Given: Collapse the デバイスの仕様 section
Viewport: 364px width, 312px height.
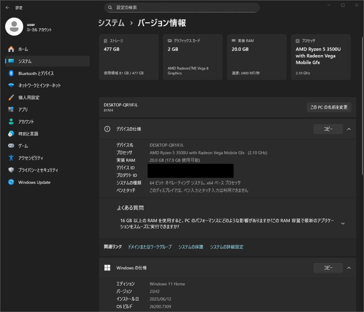Looking at the screenshot, I should tap(349, 129).
